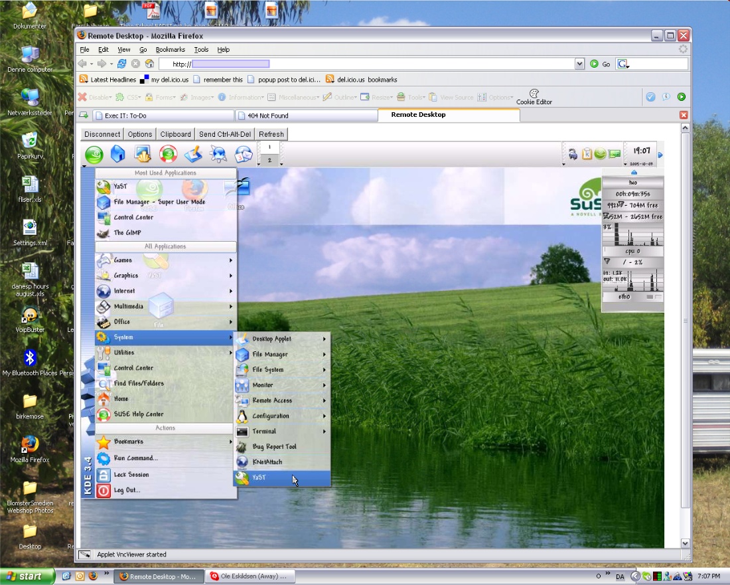Image resolution: width=730 pixels, height=585 pixels.
Task: Expand the Configuration submenu
Action: pyautogui.click(x=281, y=416)
